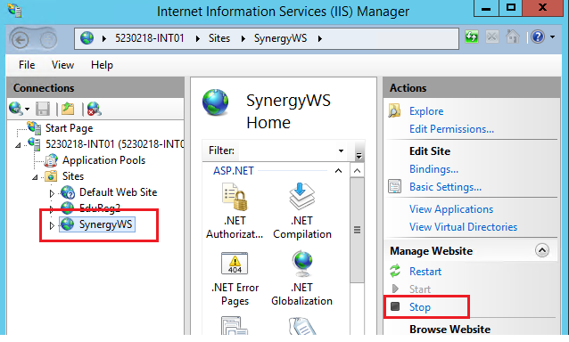This screenshot has height=342, width=569.
Task: Click the globe icon in address bar
Action: (x=87, y=38)
